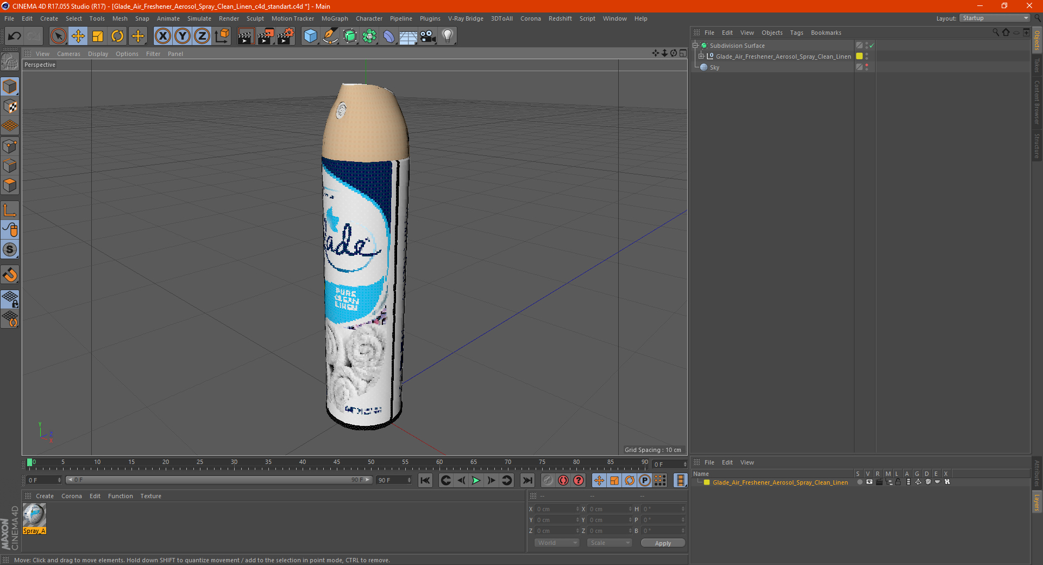Add a Floor environment object
This screenshot has height=565, width=1043.
coord(409,36)
